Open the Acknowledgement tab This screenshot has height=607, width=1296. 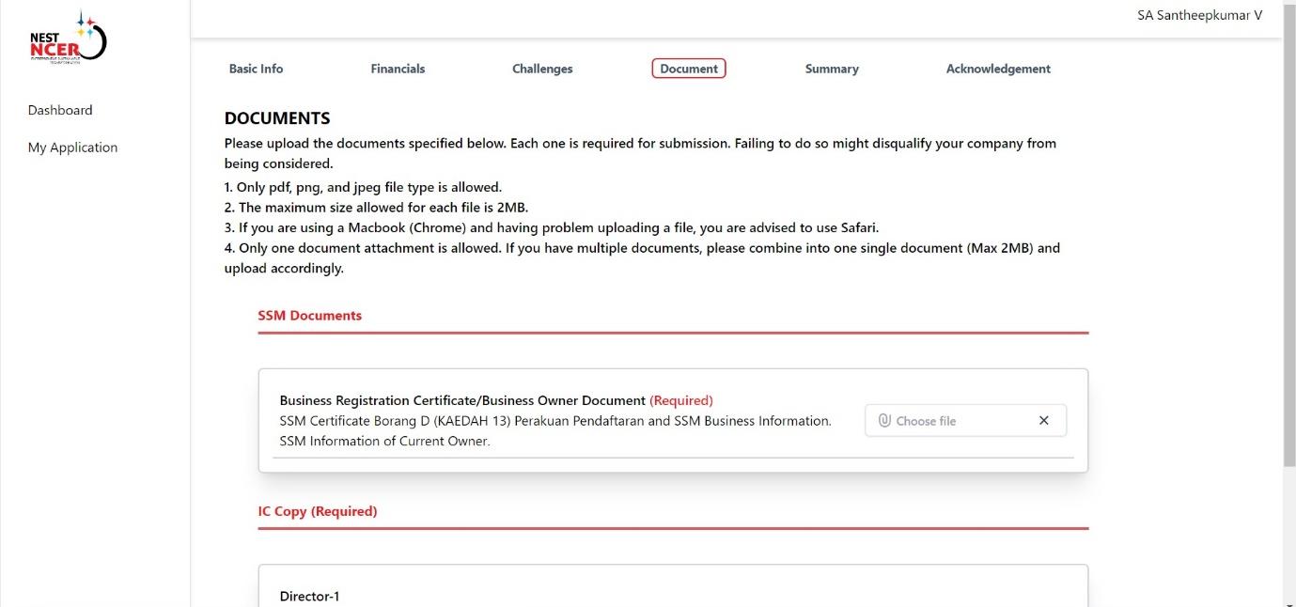998,69
